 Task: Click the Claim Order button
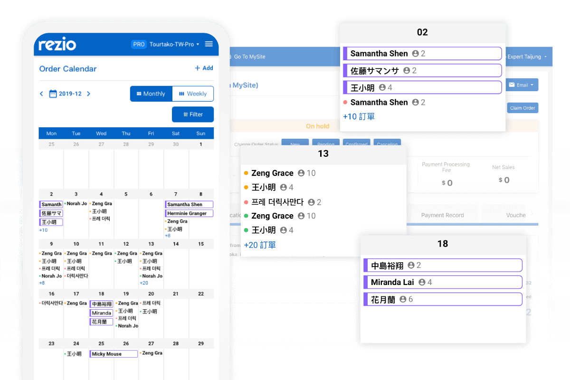pyautogui.click(x=522, y=108)
